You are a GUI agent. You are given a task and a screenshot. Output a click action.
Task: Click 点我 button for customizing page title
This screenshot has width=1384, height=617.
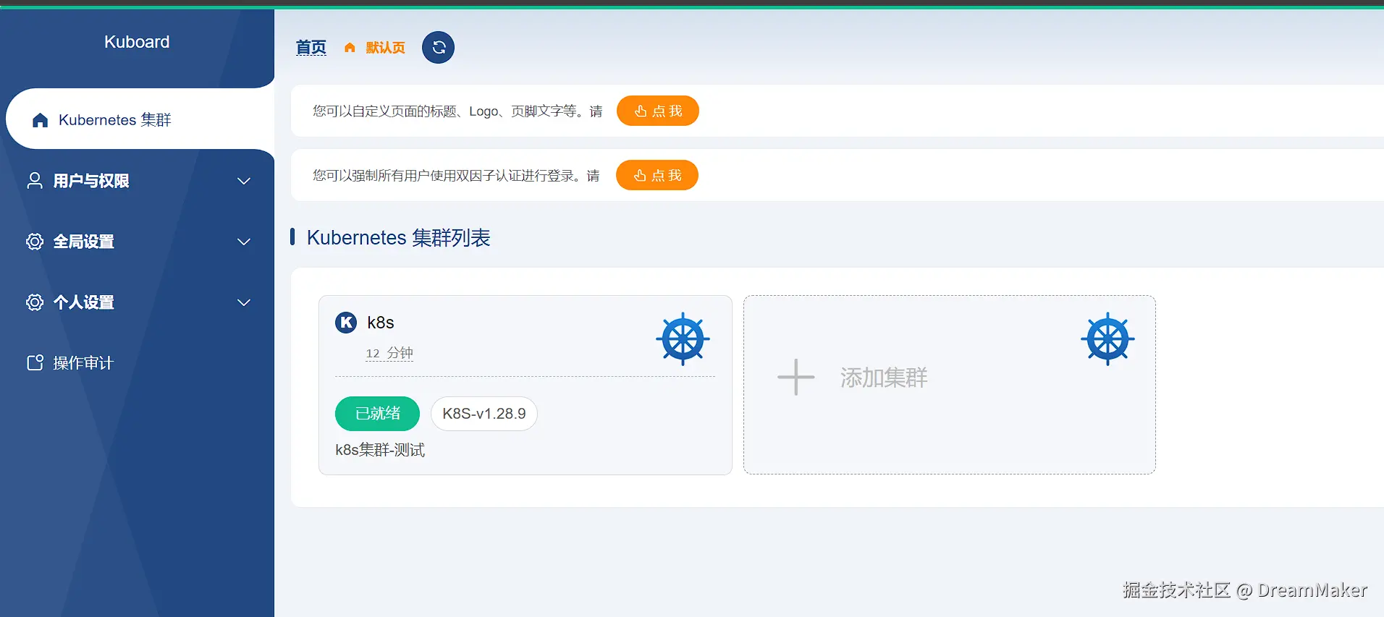coord(657,111)
